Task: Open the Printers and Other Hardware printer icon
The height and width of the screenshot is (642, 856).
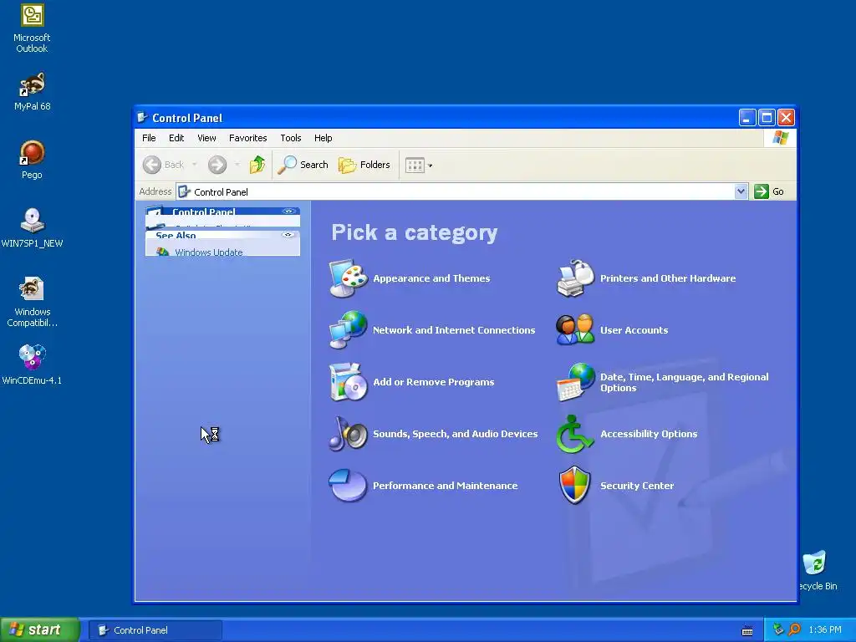Action: tap(575, 278)
